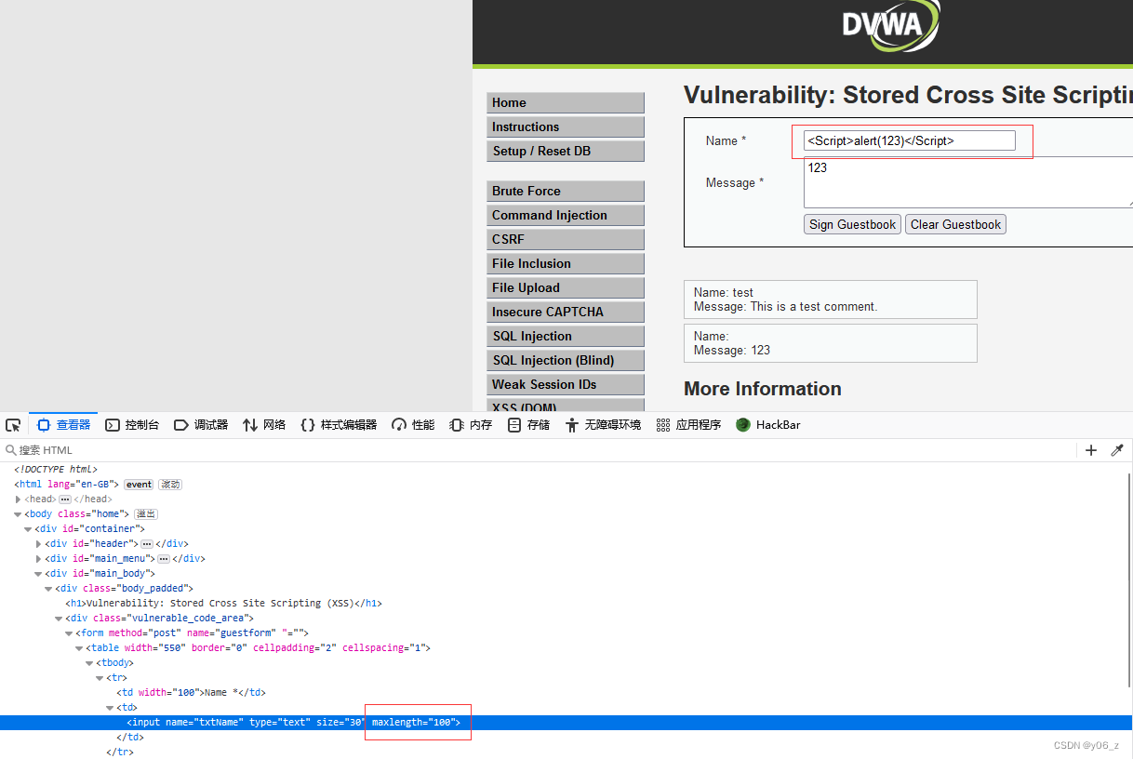
Task: Open the Home menu item
Action: [566, 103]
